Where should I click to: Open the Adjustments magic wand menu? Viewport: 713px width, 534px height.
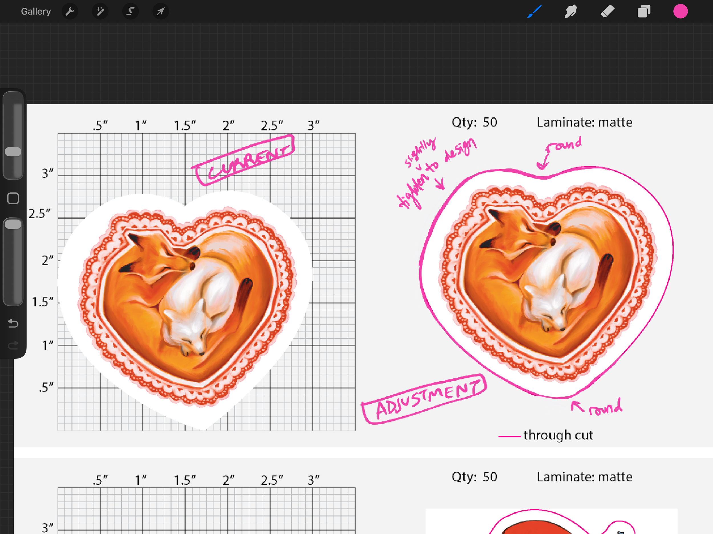point(100,12)
